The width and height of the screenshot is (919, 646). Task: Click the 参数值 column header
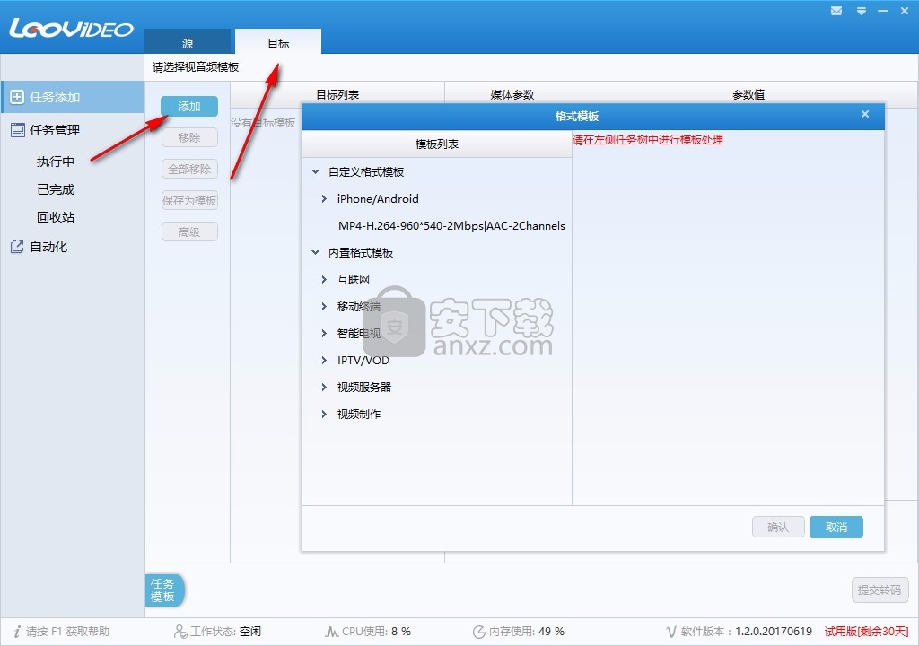[x=748, y=94]
